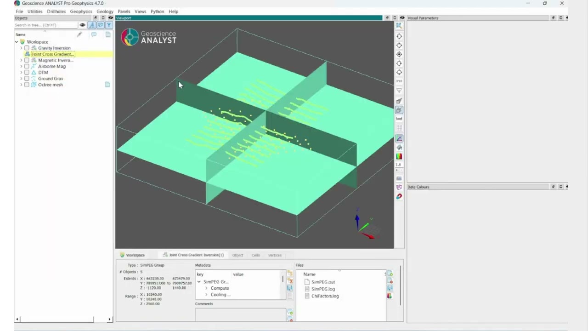588x331 pixels.
Task: Click in the Comments text box
Action: click(240, 315)
